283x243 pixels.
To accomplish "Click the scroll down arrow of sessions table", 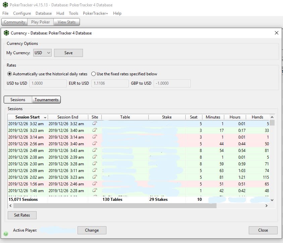I will point(272,200).
